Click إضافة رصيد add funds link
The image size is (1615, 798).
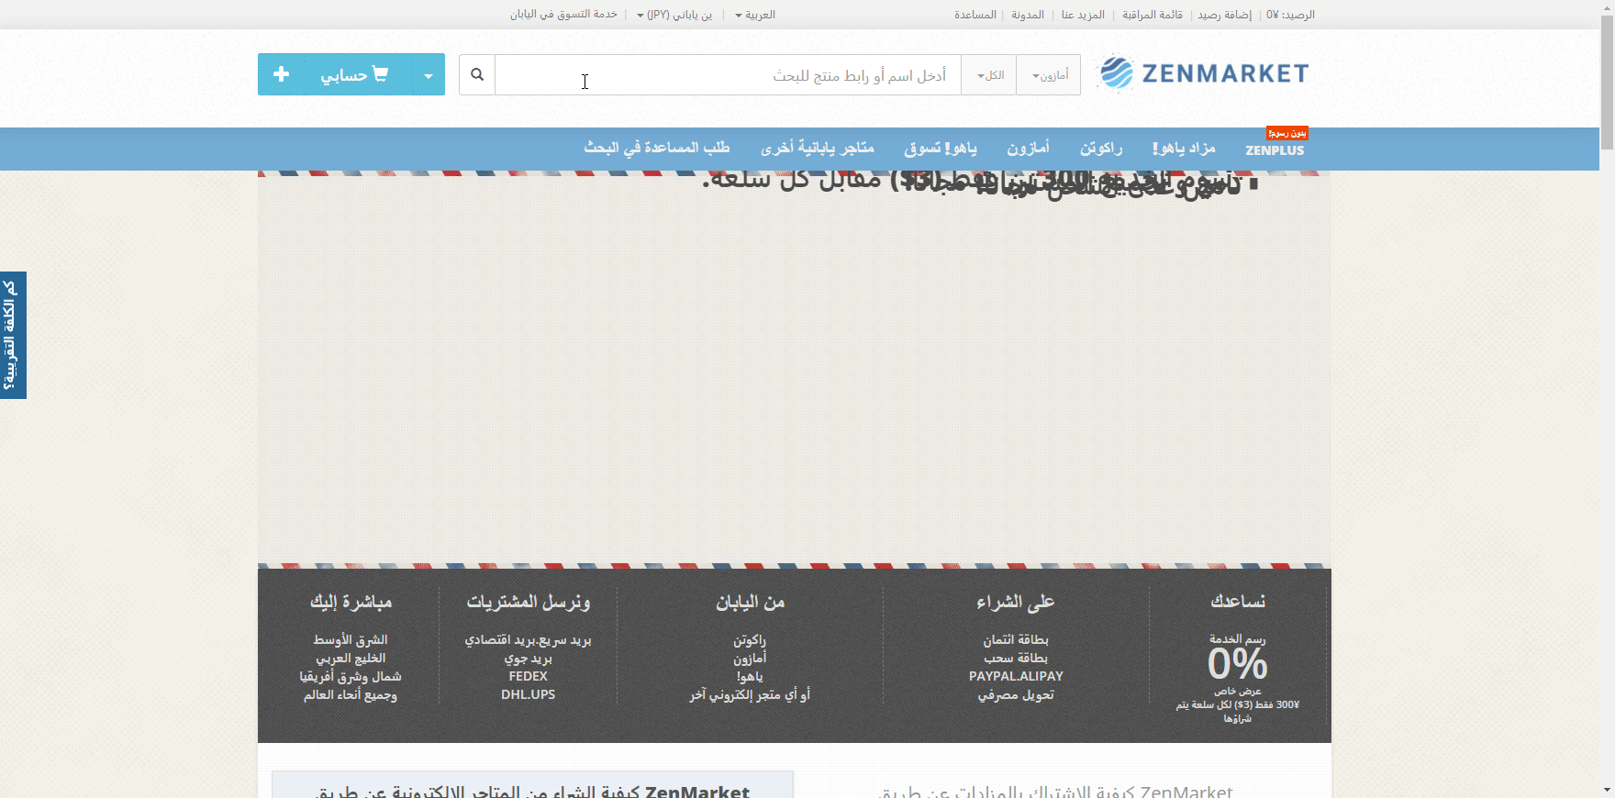[x=1224, y=15]
